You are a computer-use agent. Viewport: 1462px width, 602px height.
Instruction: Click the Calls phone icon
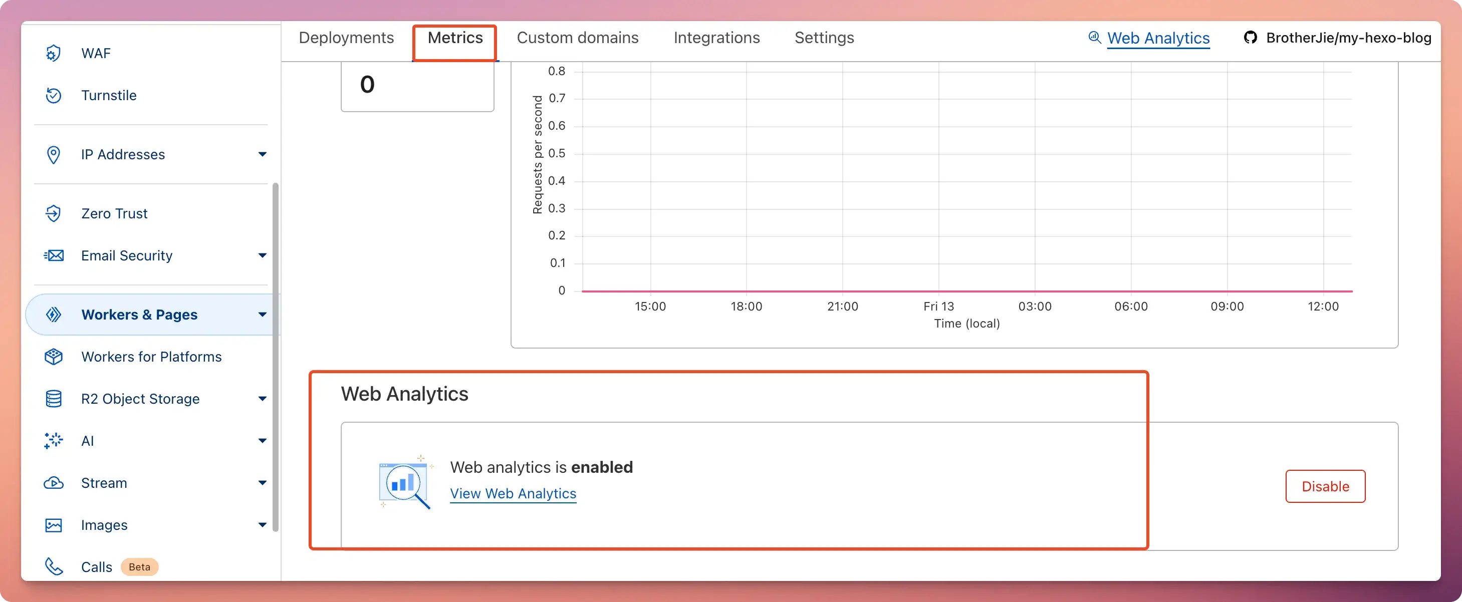pyautogui.click(x=53, y=567)
